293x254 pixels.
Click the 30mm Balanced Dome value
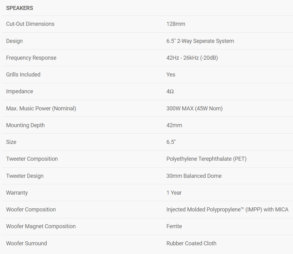point(194,176)
